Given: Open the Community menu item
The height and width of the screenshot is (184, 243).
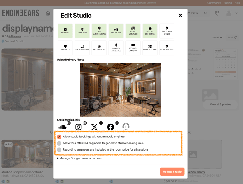Looking at the screenshot, I should coord(214,3).
